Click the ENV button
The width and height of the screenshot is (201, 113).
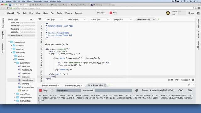pyautogui.click(x=190, y=90)
